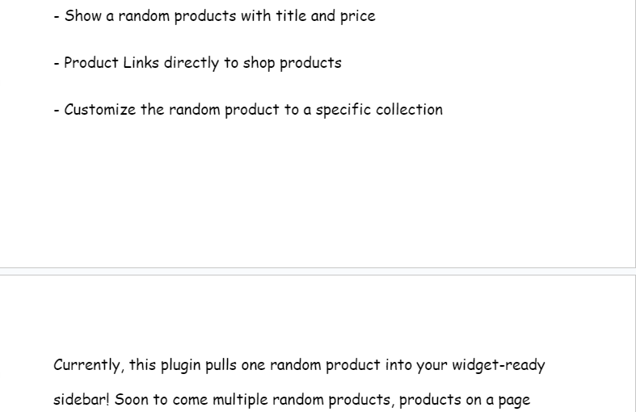Screen dimensions: 636x412
Task: Click the word 'price' in the first bullet
Action: coord(357,16)
